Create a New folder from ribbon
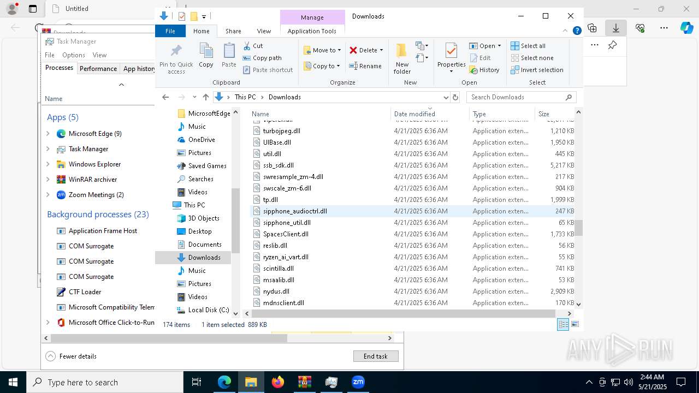699x393 pixels. (402, 58)
